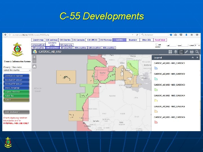
Task: Click Register information button
Action: click(x=16, y=92)
